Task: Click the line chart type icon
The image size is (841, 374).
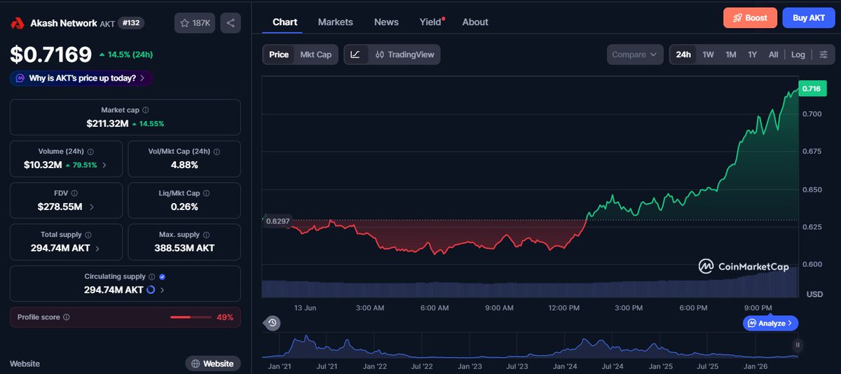Action: [x=355, y=55]
